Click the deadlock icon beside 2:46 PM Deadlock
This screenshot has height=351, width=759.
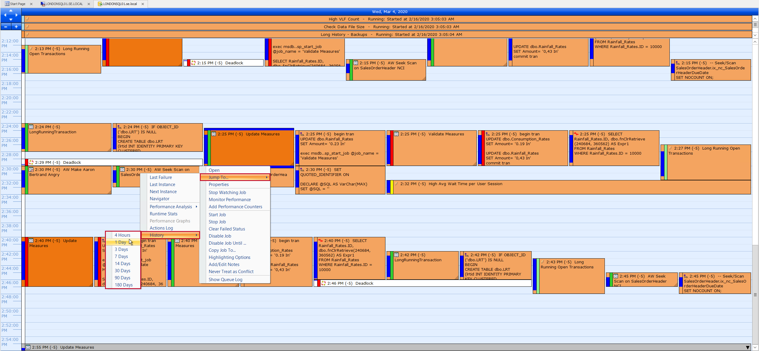323,283
